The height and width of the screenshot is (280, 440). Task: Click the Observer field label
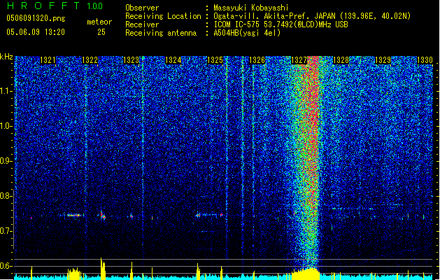coord(142,8)
